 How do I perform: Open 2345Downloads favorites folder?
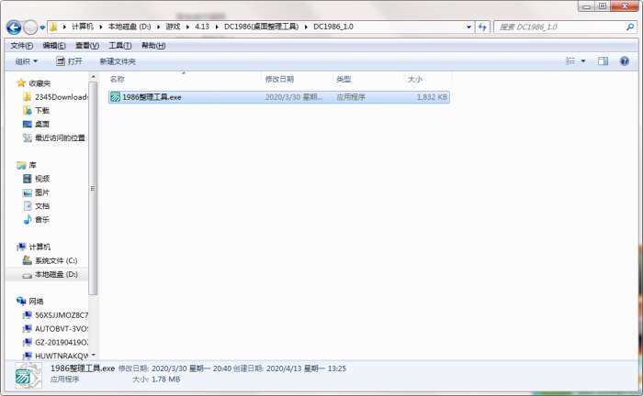click(x=55, y=97)
